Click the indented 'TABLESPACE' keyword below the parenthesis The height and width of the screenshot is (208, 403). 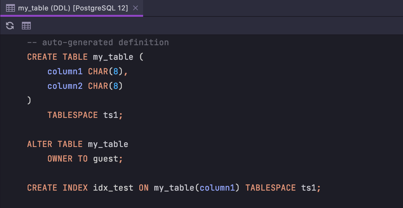point(73,115)
